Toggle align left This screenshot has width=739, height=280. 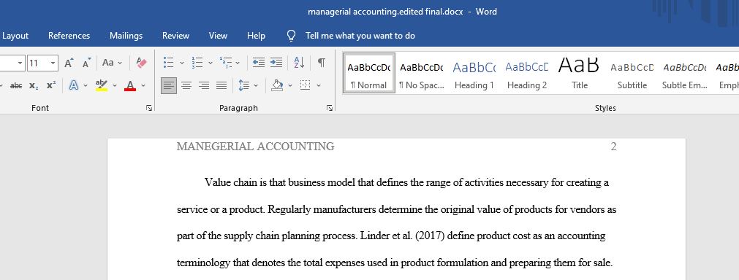point(169,85)
